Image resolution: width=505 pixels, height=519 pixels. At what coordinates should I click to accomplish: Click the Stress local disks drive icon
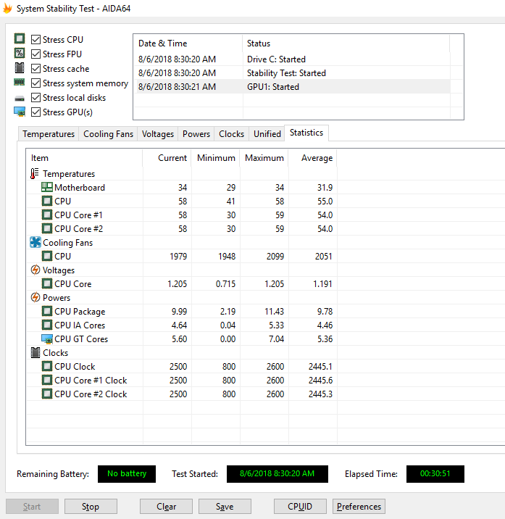click(x=20, y=99)
